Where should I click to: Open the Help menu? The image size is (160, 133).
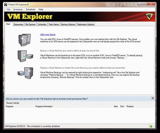41,9
